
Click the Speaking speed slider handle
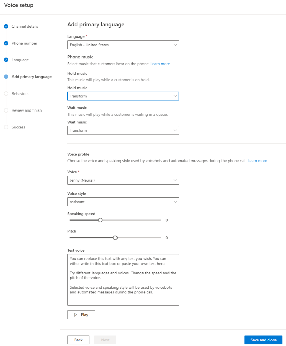pyautogui.click(x=100, y=220)
